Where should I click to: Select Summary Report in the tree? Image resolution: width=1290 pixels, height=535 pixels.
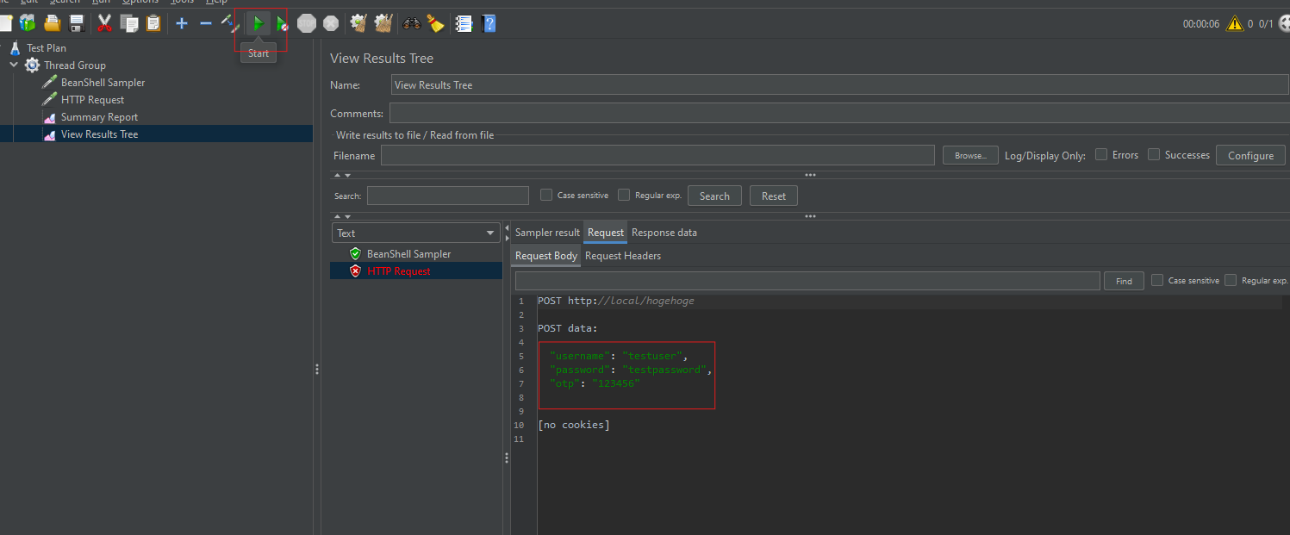pos(99,117)
